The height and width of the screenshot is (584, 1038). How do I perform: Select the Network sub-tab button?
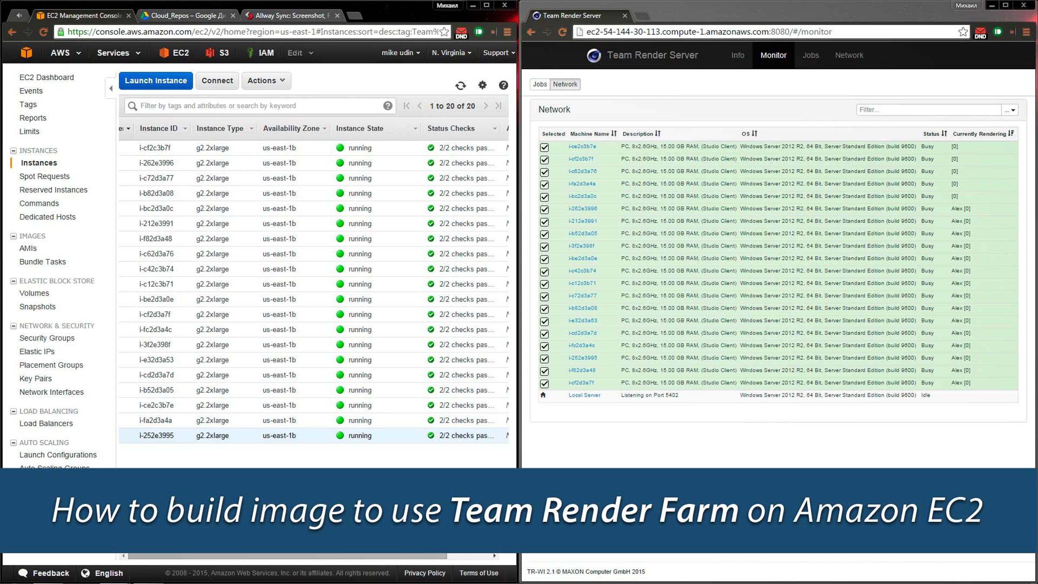(565, 84)
